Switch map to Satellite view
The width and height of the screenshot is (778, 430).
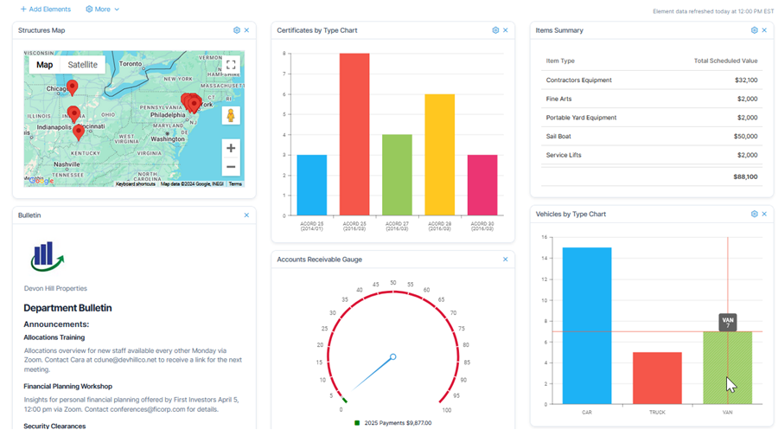click(83, 65)
